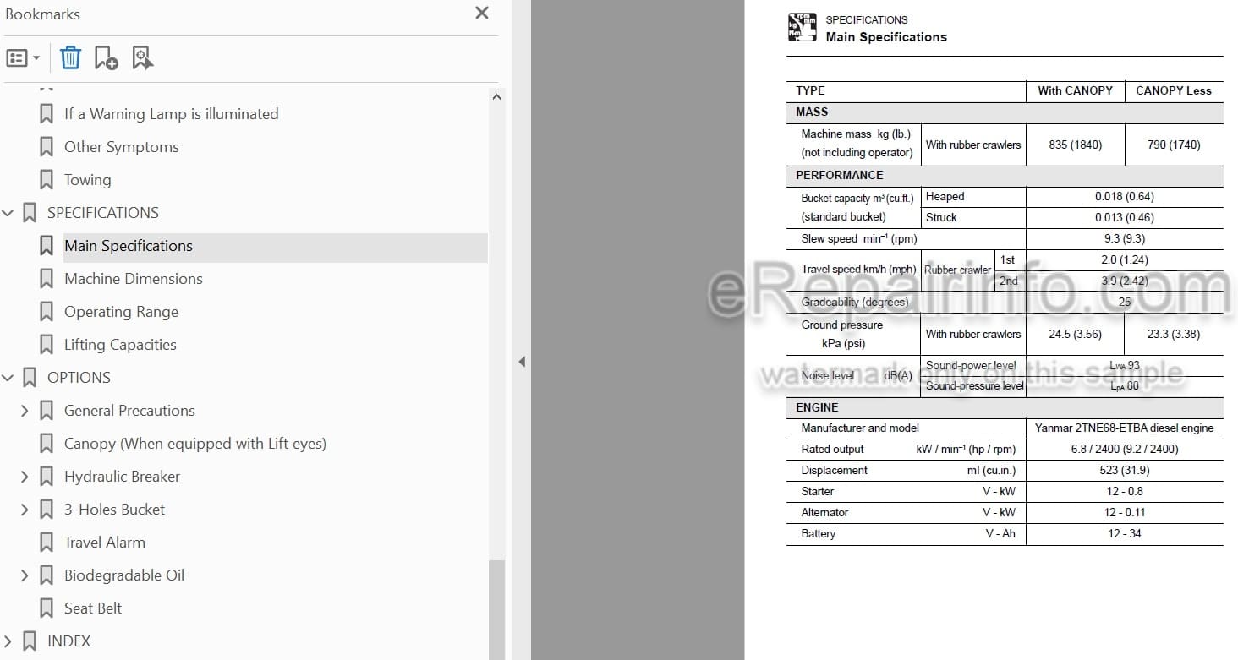Viewport: 1238px width, 660px height.
Task: Expand the Hydraulic Breaker bookmark
Action: tap(25, 477)
